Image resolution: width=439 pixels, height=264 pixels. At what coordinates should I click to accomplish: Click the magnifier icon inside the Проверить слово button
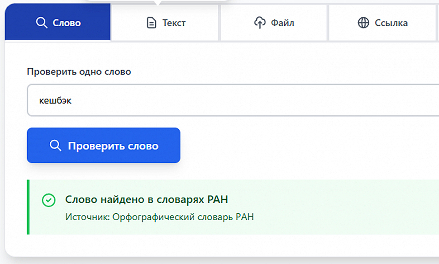(x=55, y=146)
